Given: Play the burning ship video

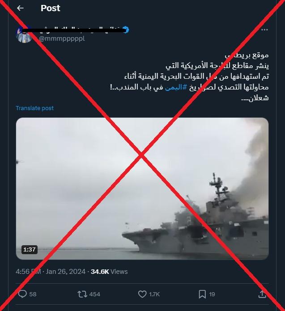Looking at the screenshot, I should click(x=142, y=189).
